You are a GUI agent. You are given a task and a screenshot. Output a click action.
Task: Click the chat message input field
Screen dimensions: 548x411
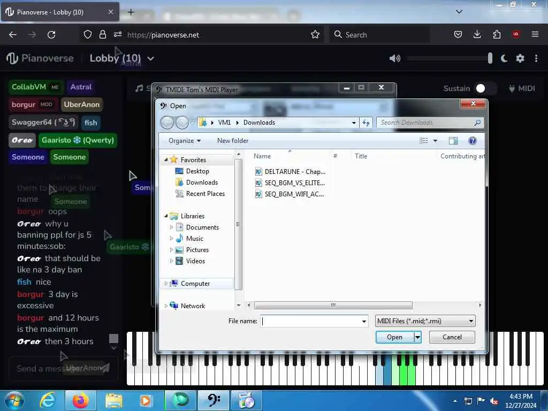pyautogui.click(x=63, y=368)
